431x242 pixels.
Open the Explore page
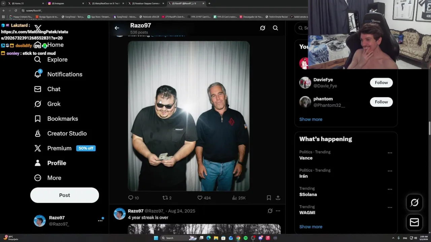51,59
